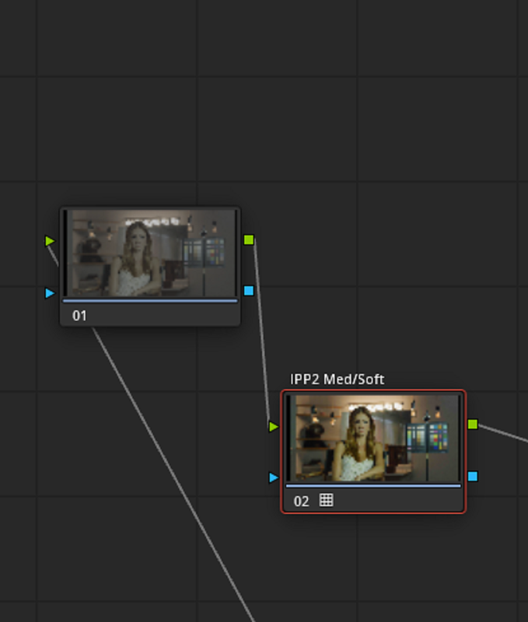Click node 01 green RGB input triangle

(50, 241)
